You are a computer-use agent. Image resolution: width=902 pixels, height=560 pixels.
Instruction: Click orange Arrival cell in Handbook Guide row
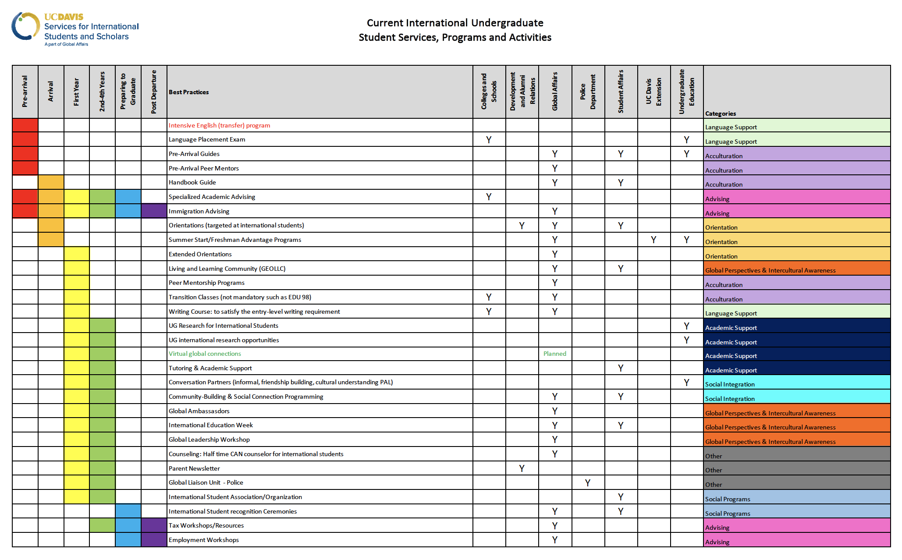point(51,182)
